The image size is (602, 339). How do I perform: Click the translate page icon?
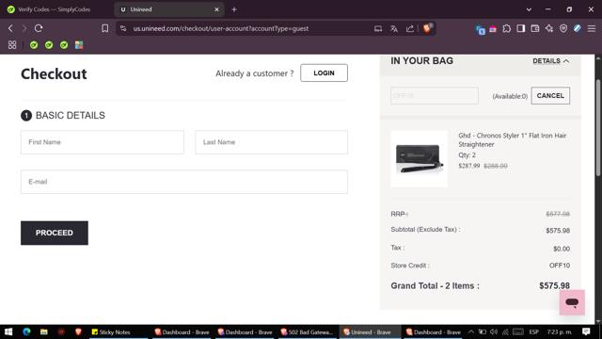[394, 28]
